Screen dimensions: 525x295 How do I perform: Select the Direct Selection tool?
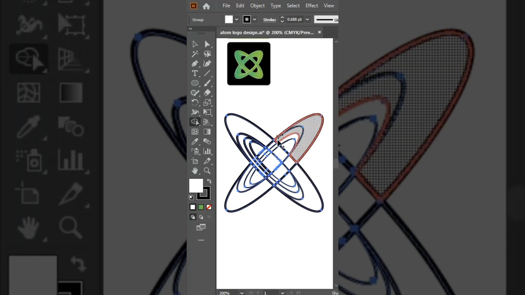coord(207,44)
